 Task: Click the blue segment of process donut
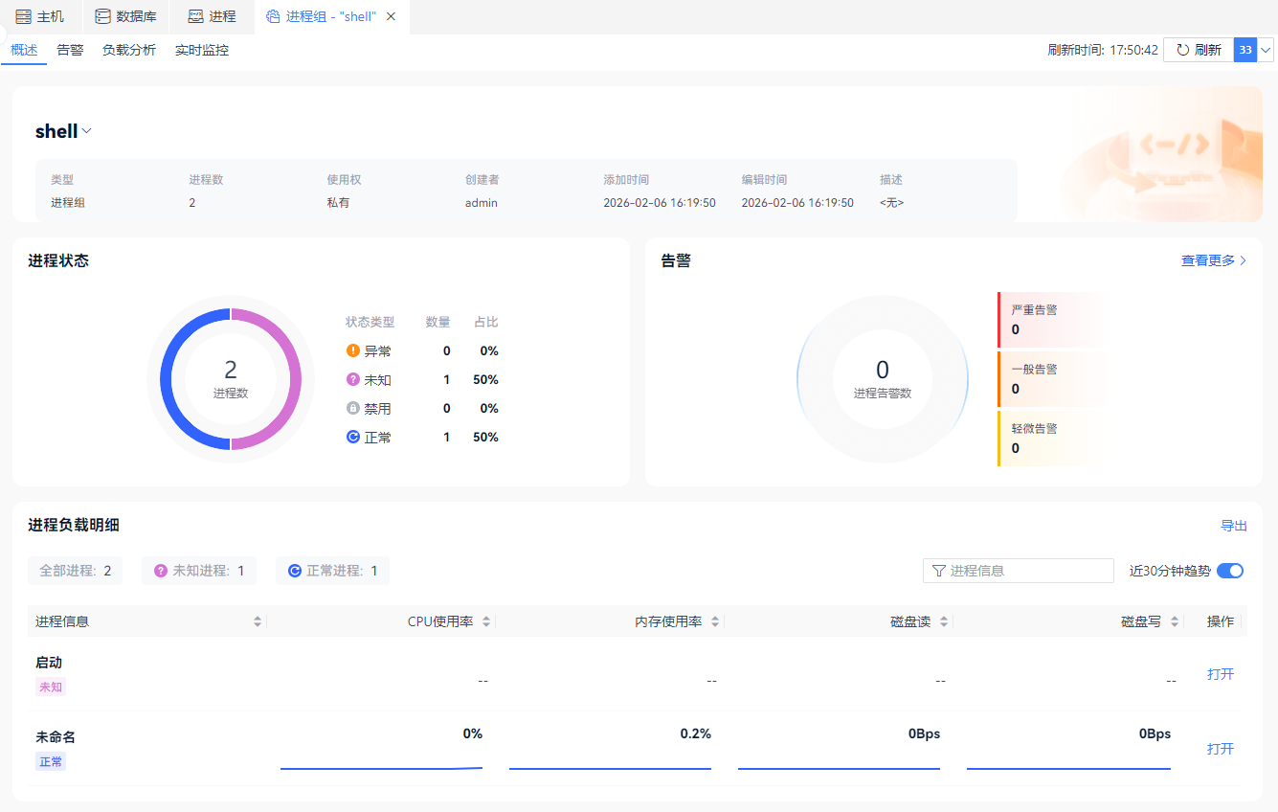pyautogui.click(x=168, y=379)
